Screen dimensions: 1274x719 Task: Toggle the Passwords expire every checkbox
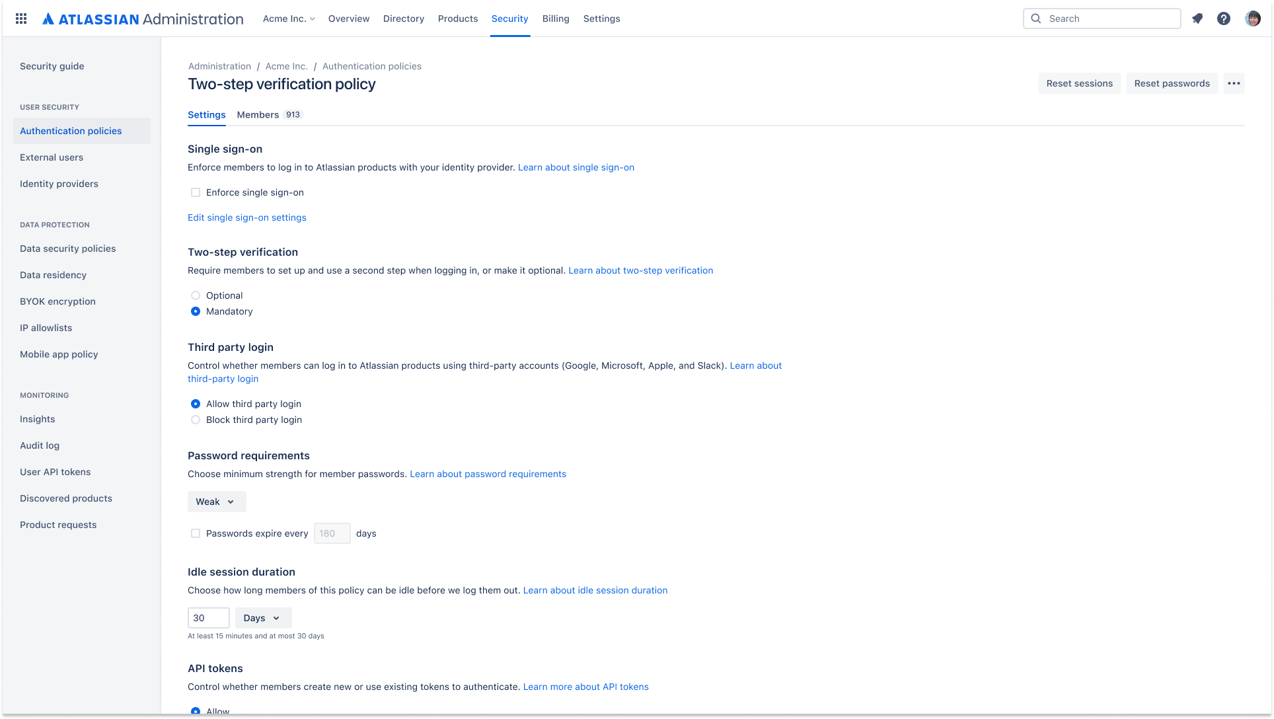click(x=195, y=533)
